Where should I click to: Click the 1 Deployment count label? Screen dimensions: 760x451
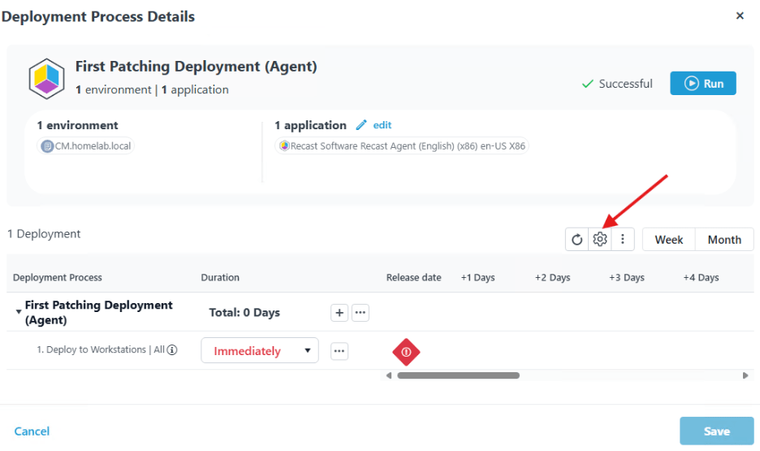pyautogui.click(x=44, y=234)
